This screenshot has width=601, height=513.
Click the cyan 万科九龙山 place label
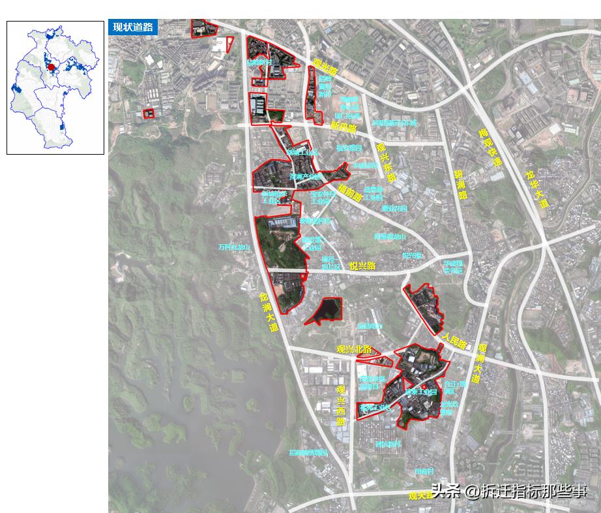coord(234,247)
